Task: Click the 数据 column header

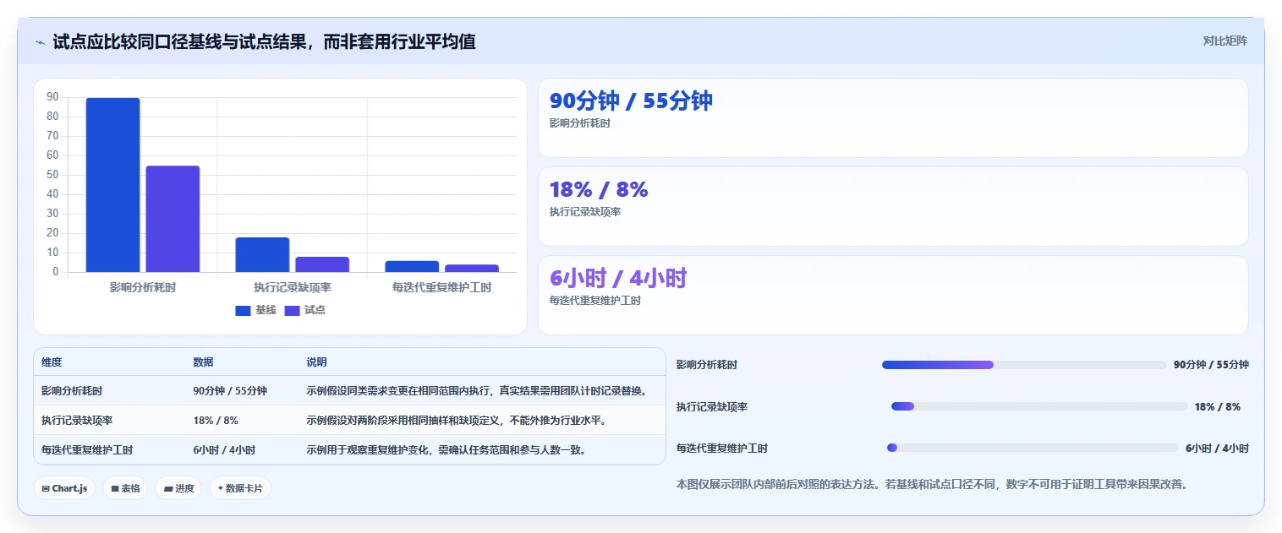Action: [203, 362]
